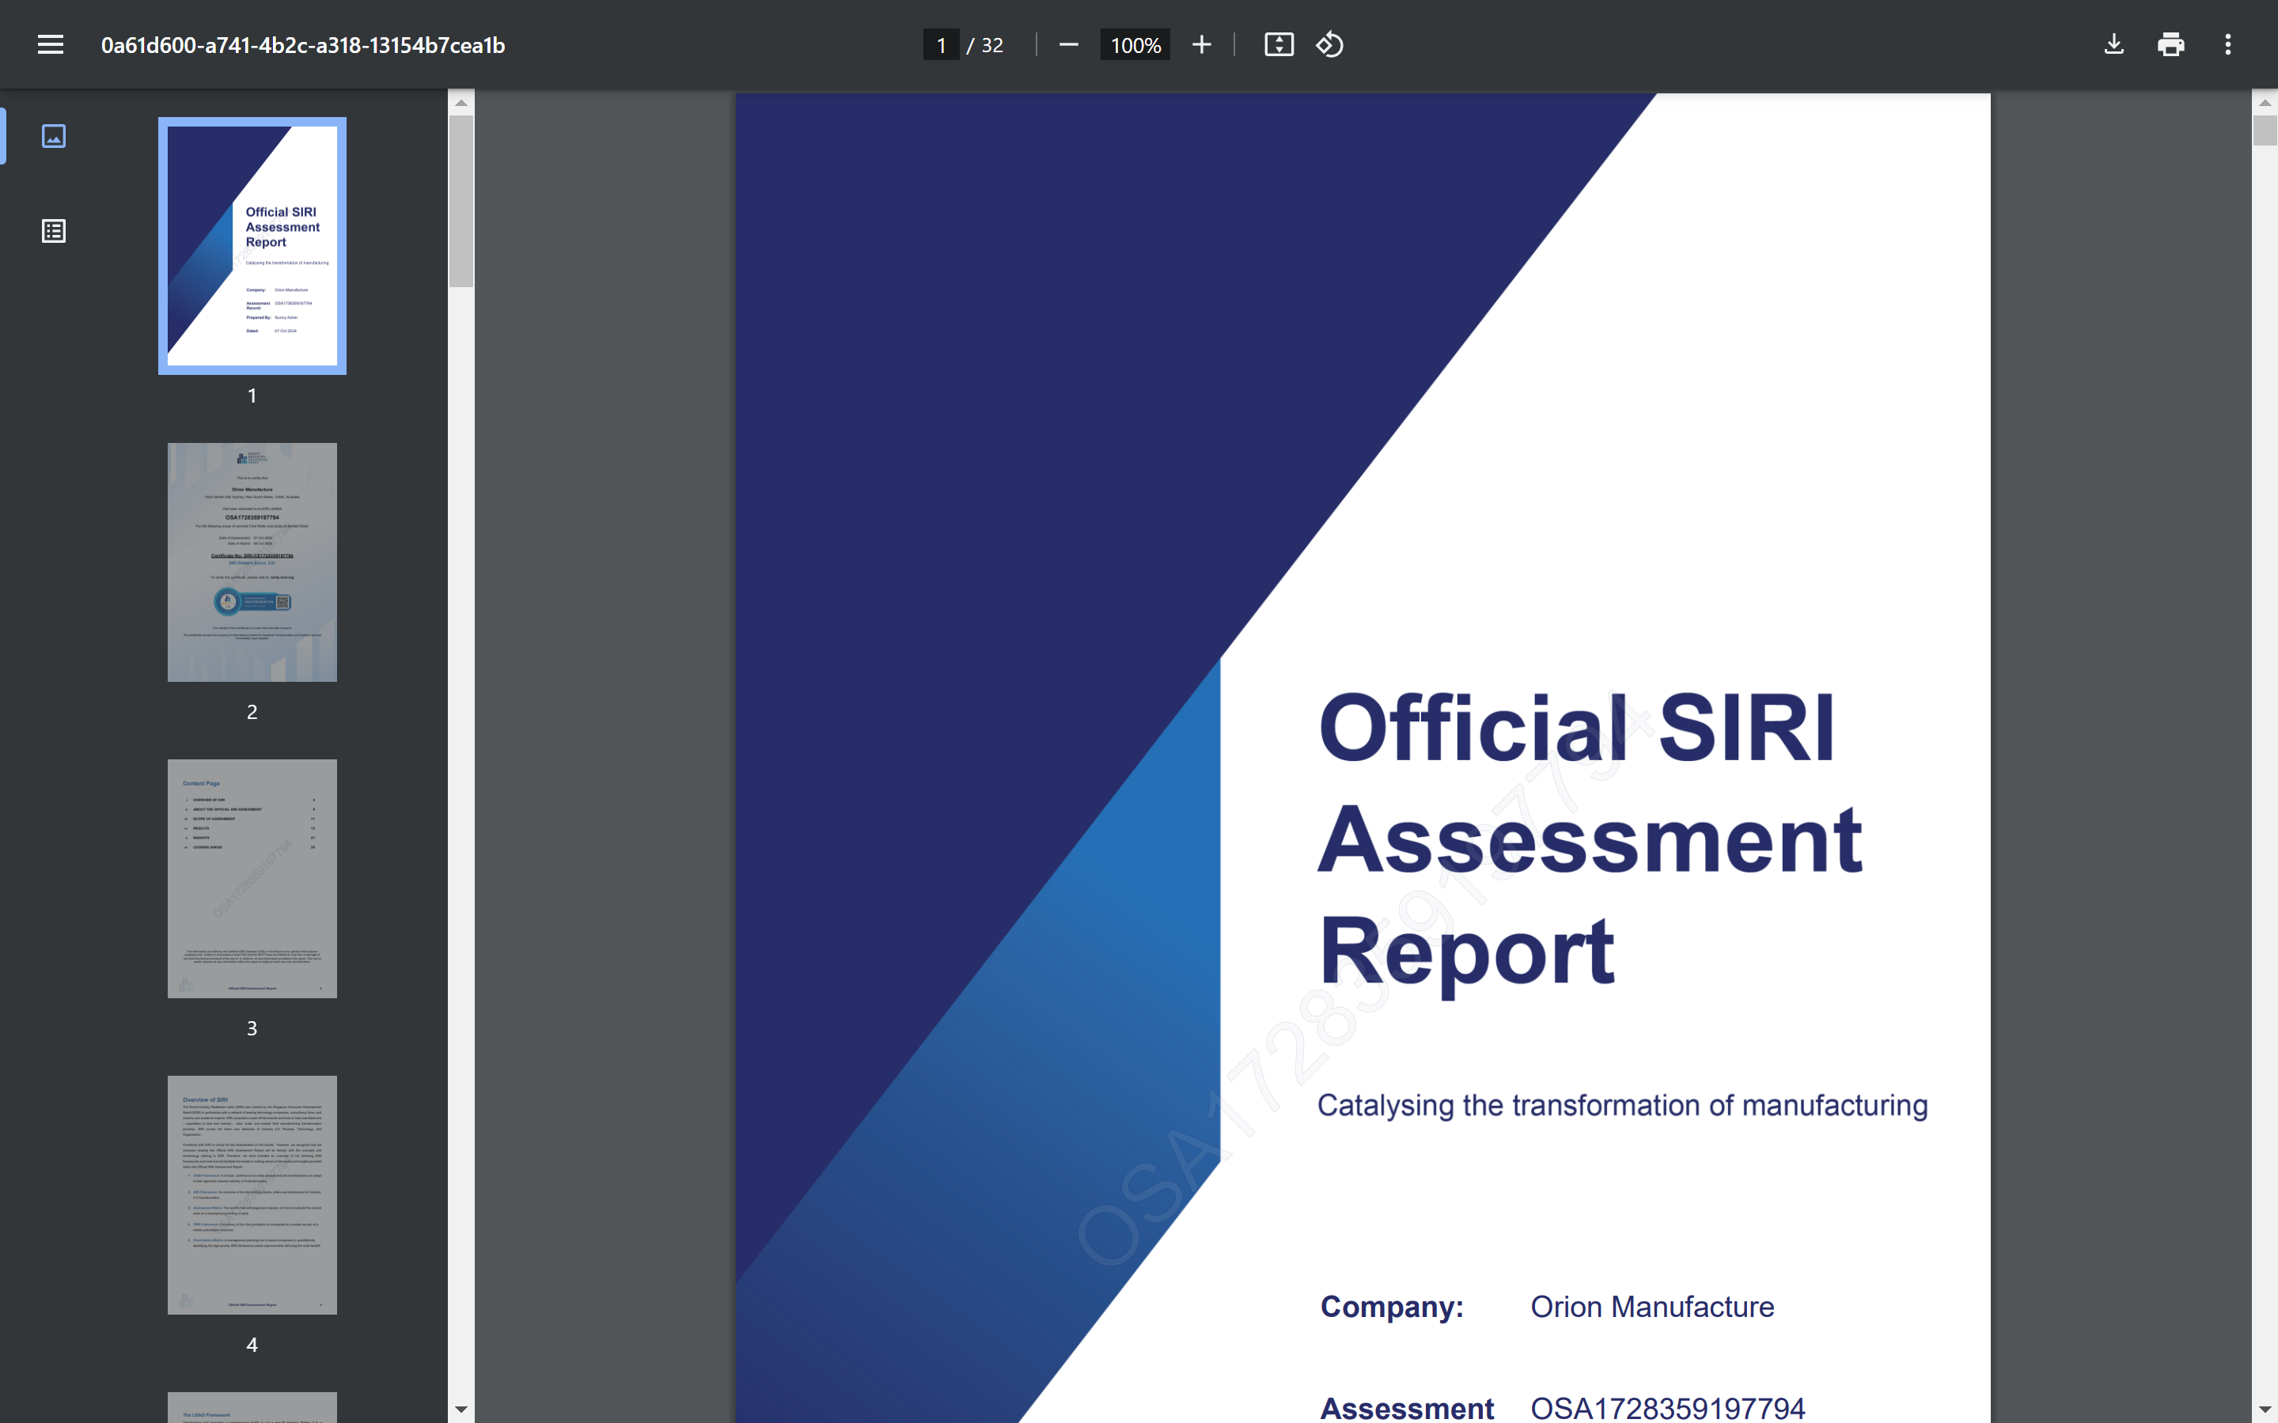
Task: Switch to thumbnails view in sidebar
Action: click(54, 137)
